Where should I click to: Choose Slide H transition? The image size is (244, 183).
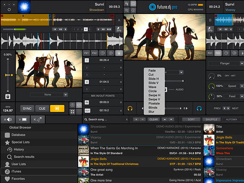154,79
